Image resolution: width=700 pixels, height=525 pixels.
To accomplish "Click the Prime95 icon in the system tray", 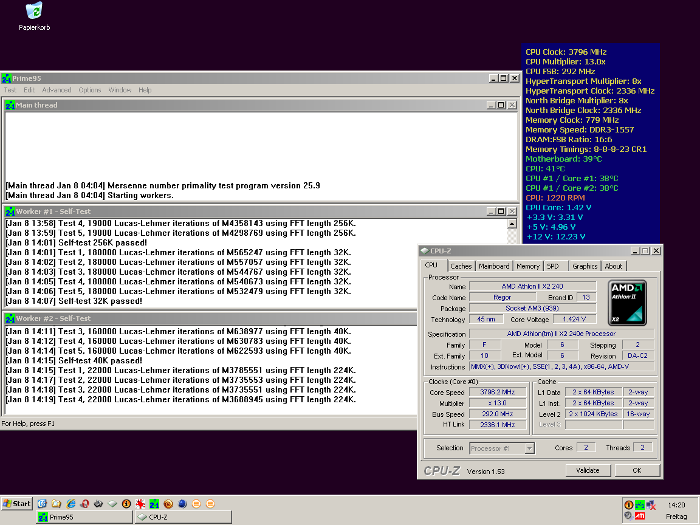I will tap(640, 505).
